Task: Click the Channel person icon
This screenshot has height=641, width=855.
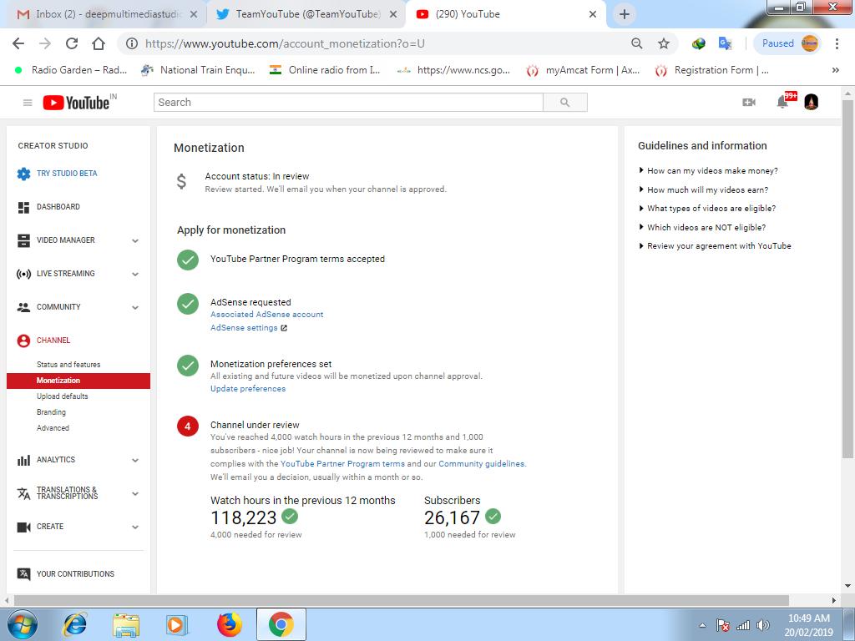Action: [x=23, y=341]
